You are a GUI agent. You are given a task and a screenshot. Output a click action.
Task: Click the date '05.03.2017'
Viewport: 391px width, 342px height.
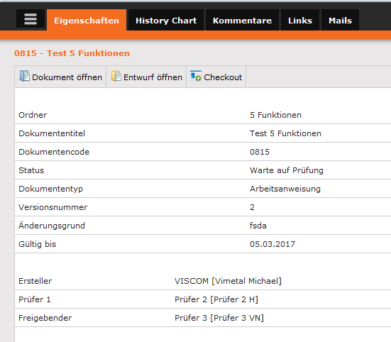(x=272, y=244)
